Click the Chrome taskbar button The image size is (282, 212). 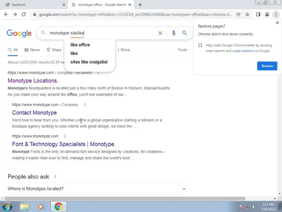coord(58,206)
